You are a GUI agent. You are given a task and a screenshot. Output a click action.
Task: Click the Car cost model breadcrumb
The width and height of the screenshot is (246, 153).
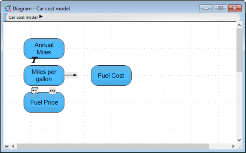[x=23, y=17]
